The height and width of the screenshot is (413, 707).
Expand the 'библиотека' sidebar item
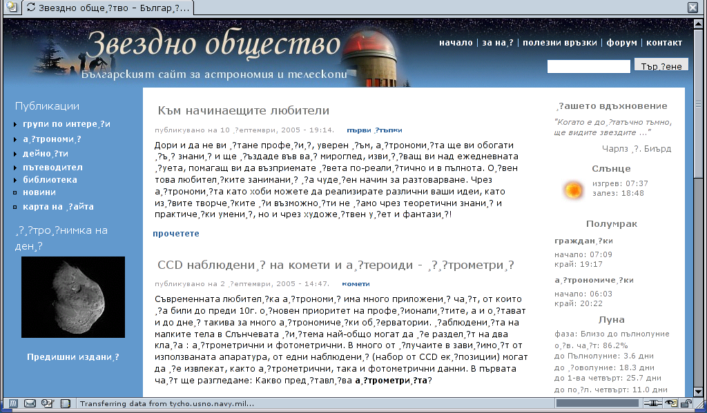50,179
